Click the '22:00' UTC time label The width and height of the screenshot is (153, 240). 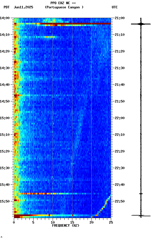pyautogui.click(x=120, y=118)
